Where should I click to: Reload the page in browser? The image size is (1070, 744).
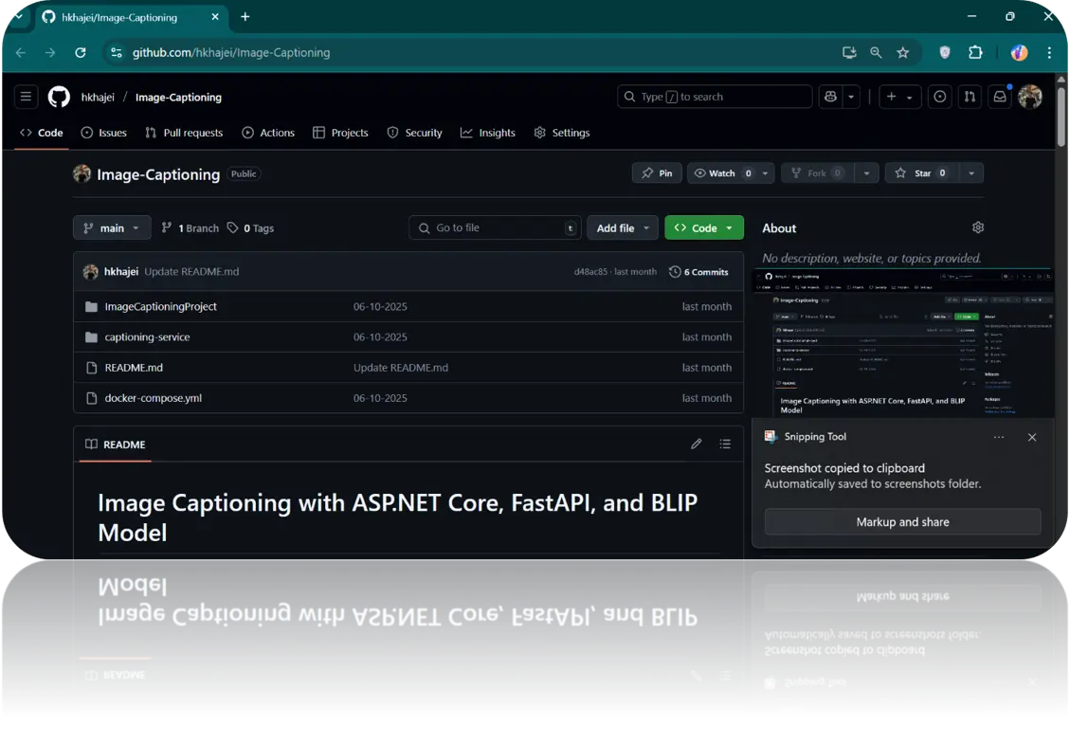pos(81,53)
